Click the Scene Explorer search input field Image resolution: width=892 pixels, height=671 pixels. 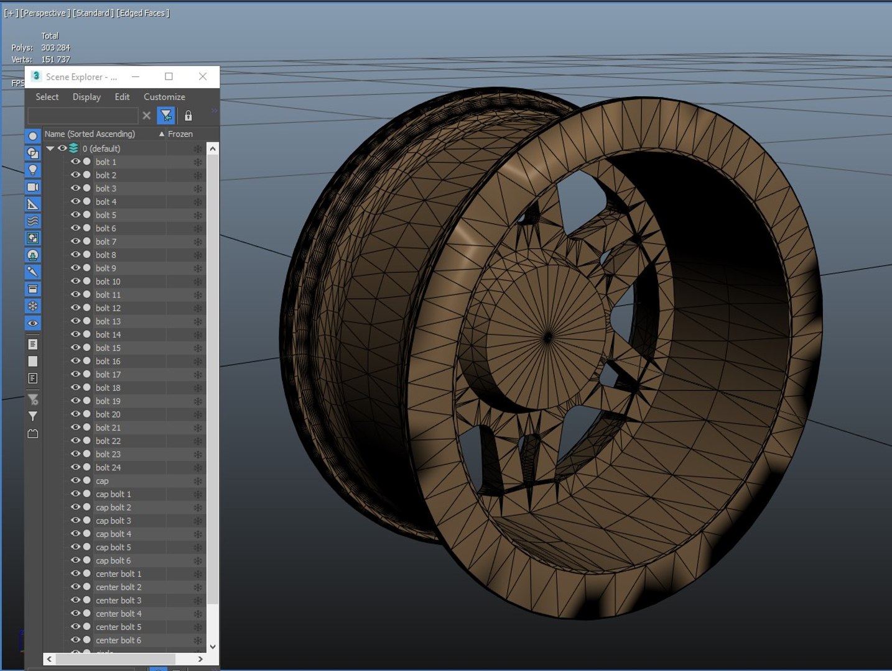point(83,116)
